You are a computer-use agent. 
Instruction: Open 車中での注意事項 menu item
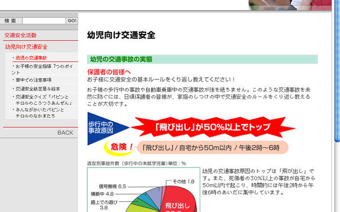(x=33, y=80)
